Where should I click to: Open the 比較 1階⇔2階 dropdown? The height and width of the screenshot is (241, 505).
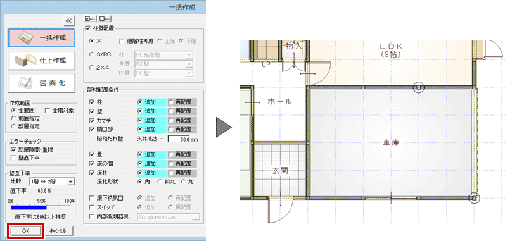(x=52, y=182)
